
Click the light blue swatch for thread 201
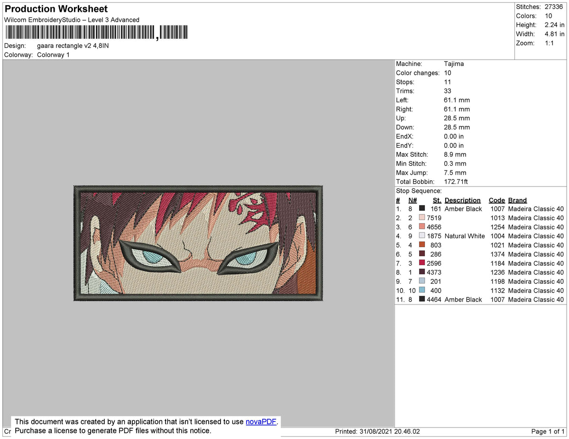coord(422,281)
